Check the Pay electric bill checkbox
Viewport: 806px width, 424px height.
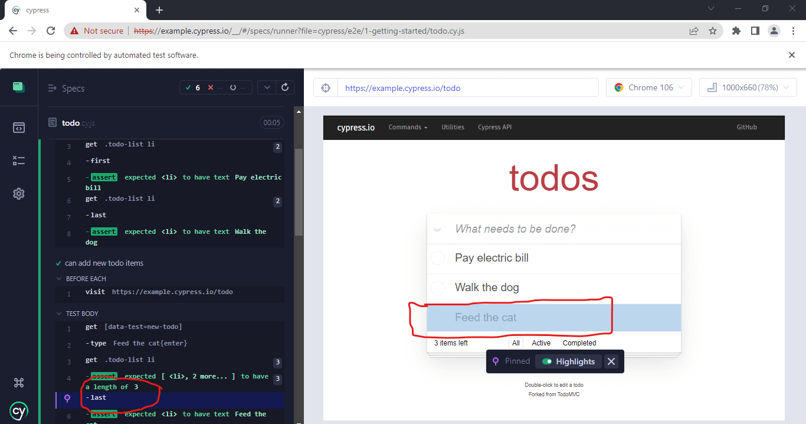(x=438, y=258)
